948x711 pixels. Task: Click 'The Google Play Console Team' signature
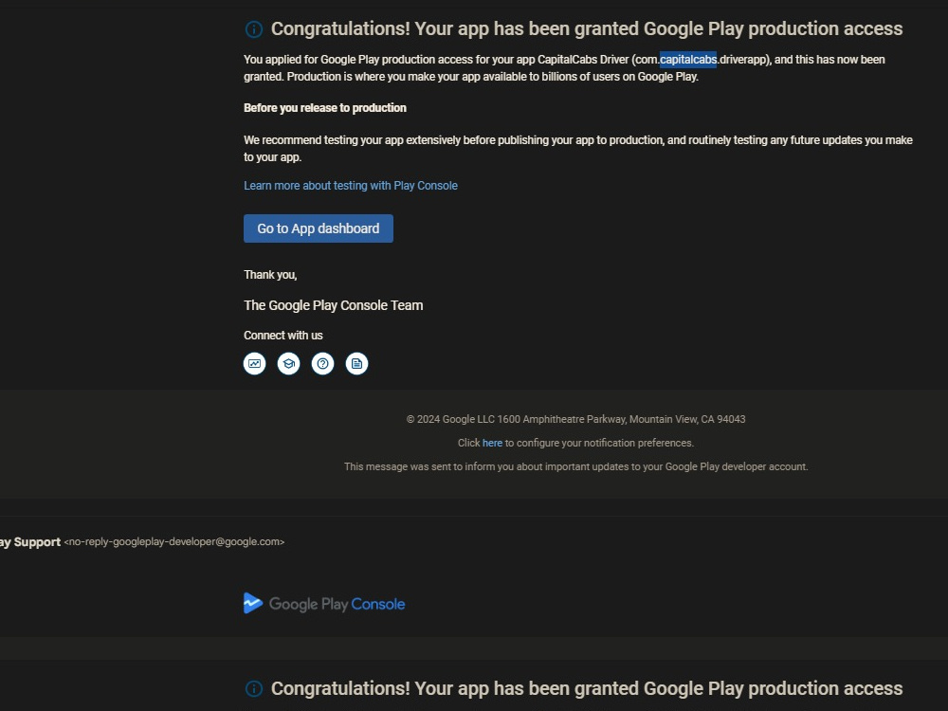click(x=333, y=305)
